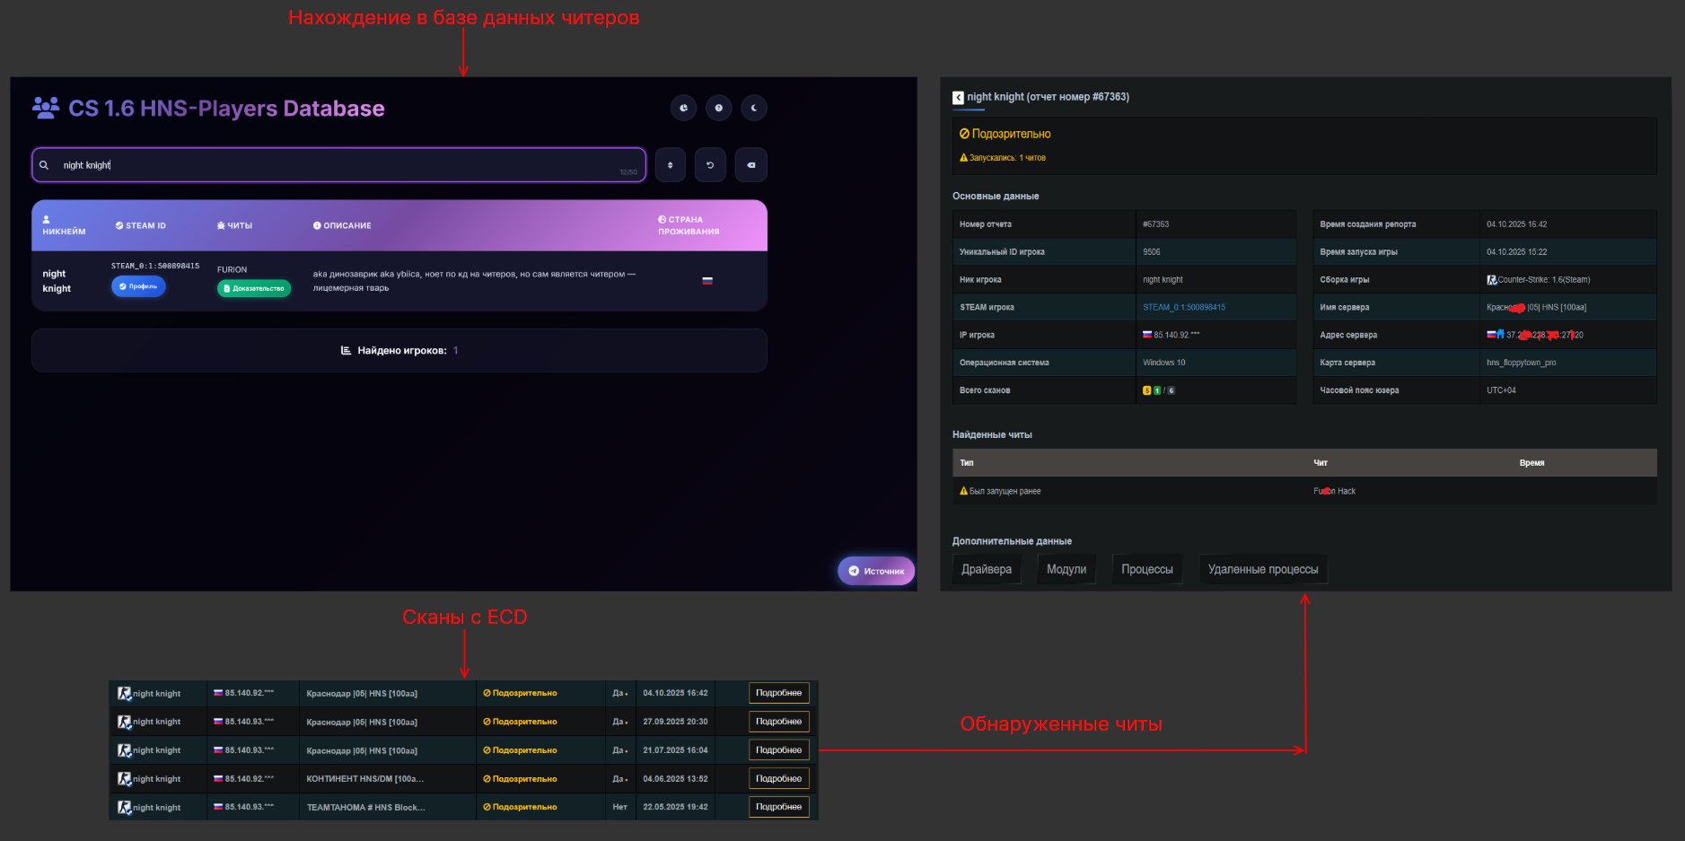The height and width of the screenshot is (841, 1685).
Task: Click the Никнейм column header
Action: click(x=64, y=226)
